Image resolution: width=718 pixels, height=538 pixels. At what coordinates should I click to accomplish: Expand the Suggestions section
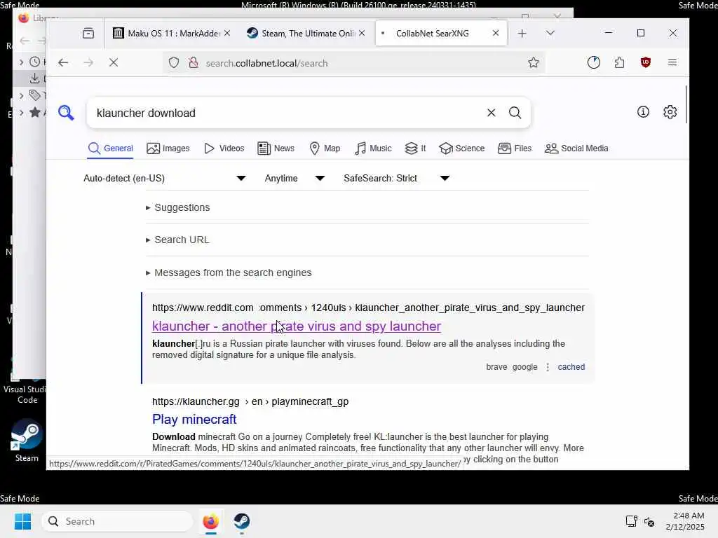pyautogui.click(x=177, y=207)
